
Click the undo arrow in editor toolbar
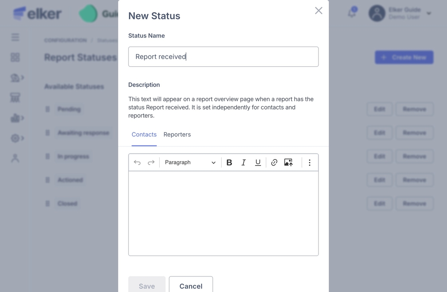click(137, 162)
